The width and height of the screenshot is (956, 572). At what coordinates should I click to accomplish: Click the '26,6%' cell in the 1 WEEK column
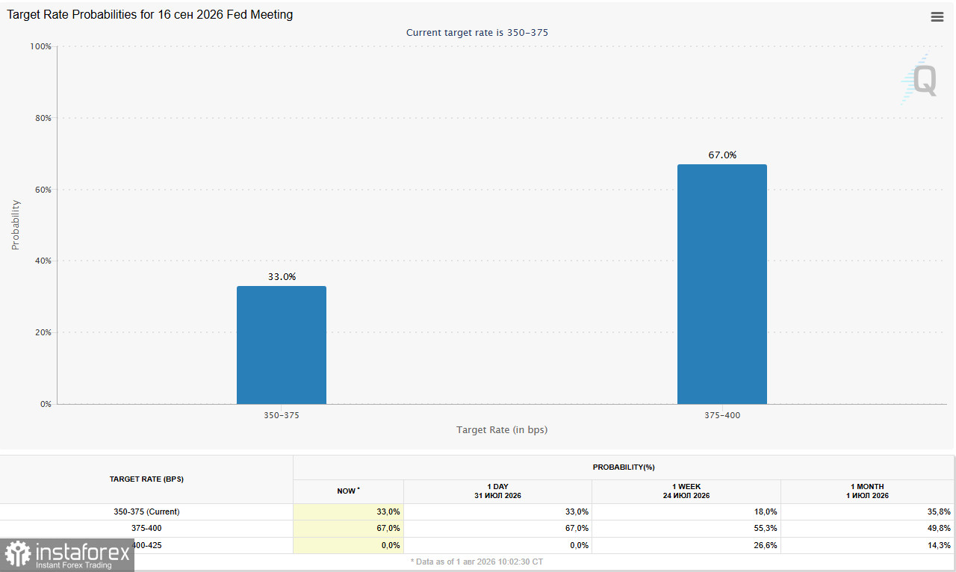[x=686, y=545]
